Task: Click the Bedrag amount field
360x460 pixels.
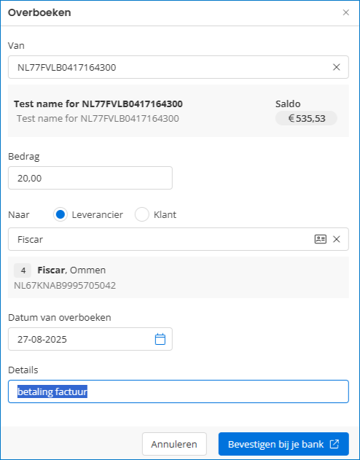Action: tap(90, 178)
